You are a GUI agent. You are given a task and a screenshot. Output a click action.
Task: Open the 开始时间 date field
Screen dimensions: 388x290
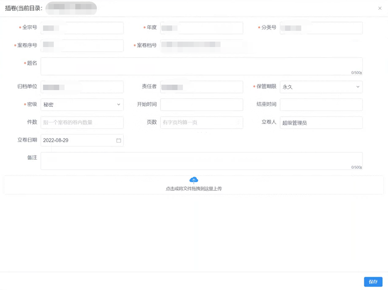[201, 105]
